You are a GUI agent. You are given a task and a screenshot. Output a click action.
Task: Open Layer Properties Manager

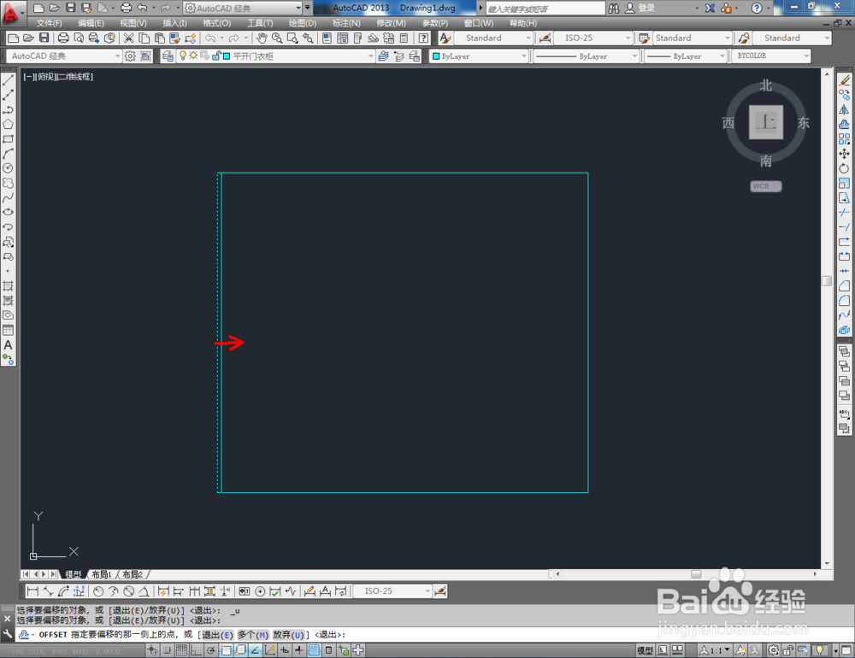[x=168, y=56]
